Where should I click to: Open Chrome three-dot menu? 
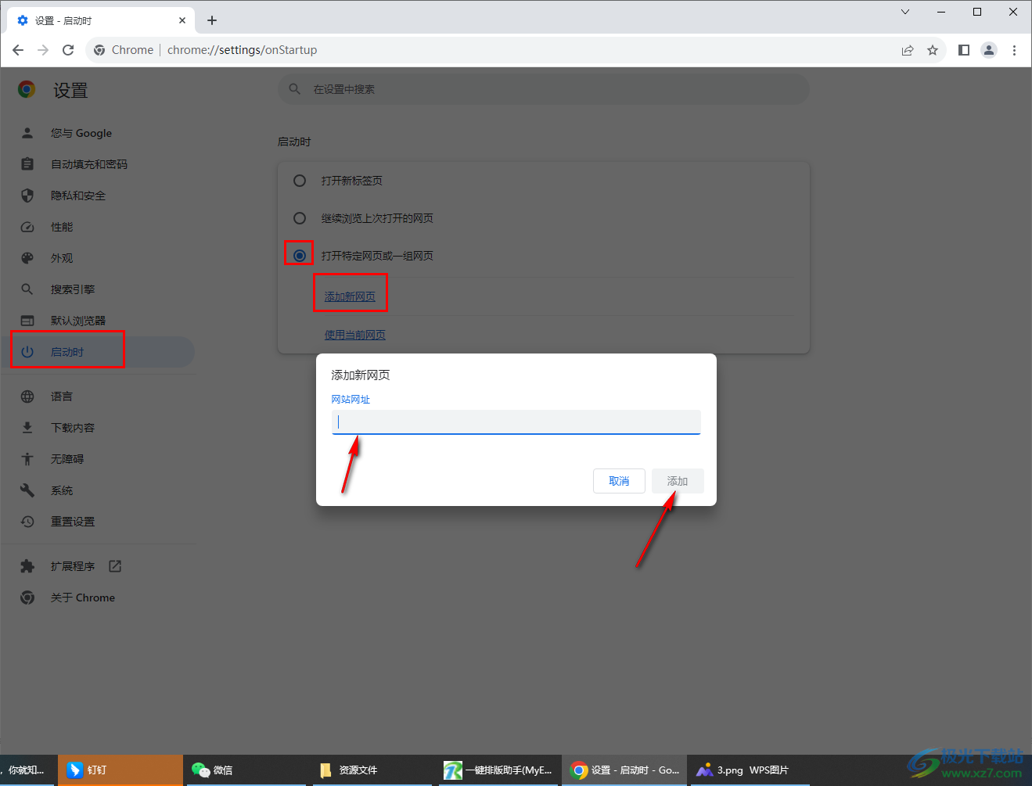coord(1014,50)
